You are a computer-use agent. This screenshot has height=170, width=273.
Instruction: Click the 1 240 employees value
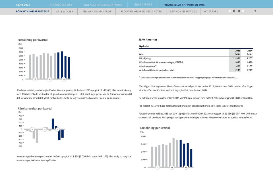click(237, 70)
